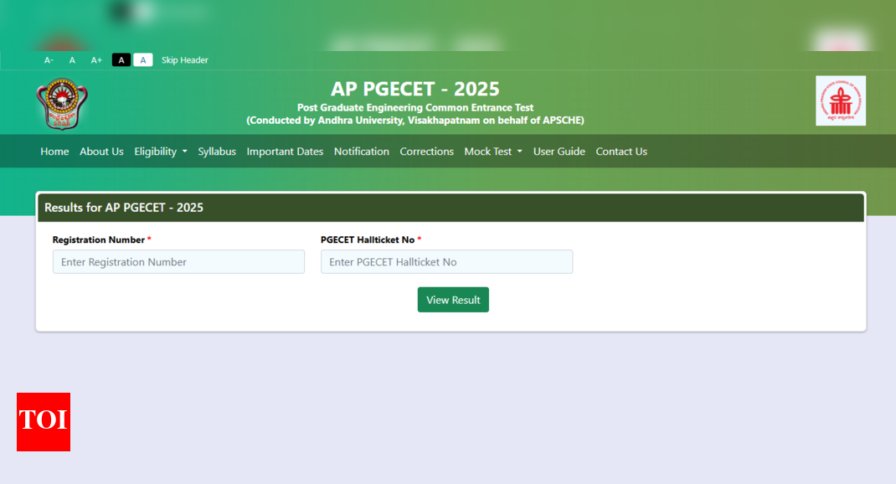
Task: Open the Contact Us page
Action: [x=621, y=152]
